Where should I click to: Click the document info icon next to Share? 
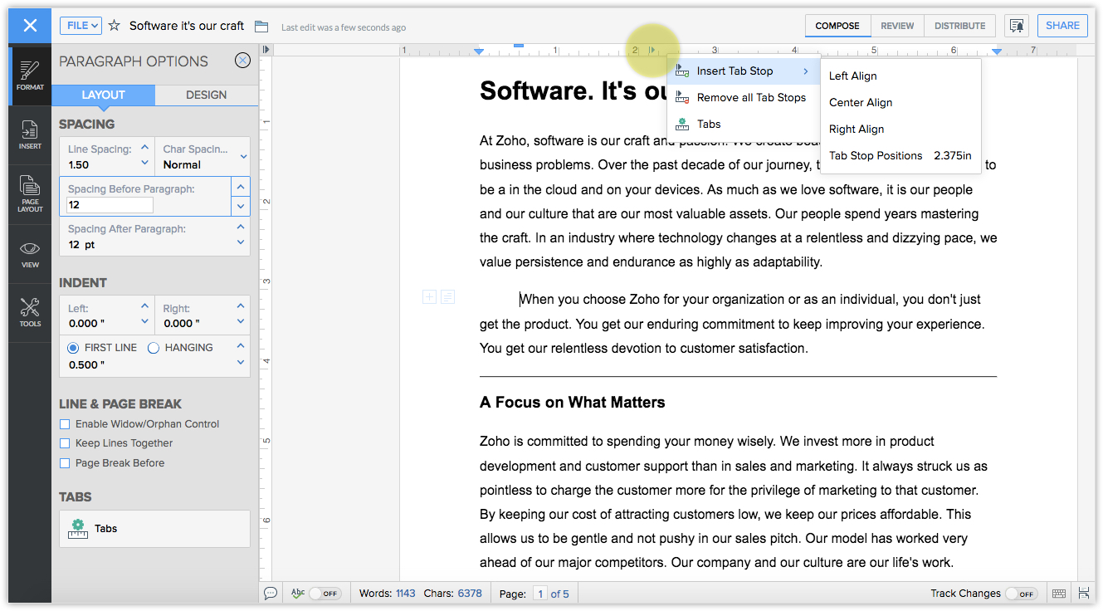click(1017, 26)
